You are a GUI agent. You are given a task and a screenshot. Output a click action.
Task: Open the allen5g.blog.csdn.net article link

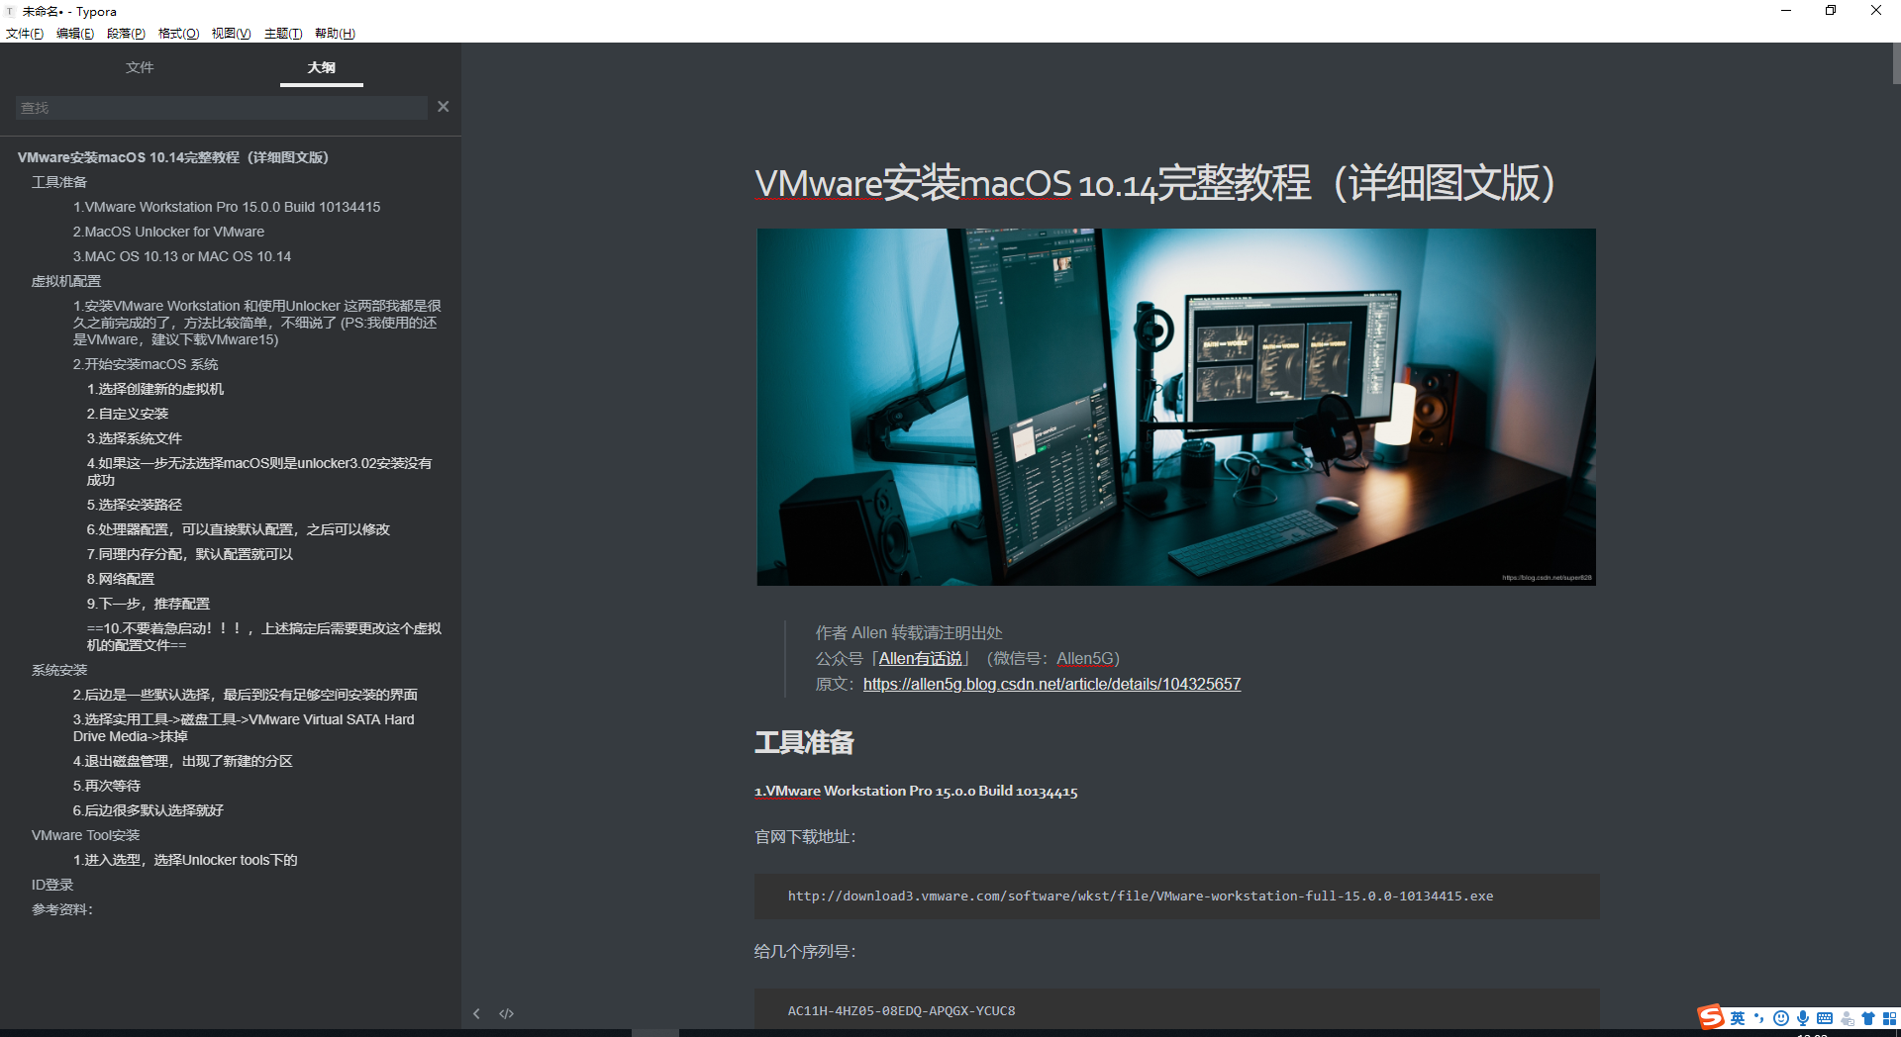click(1051, 685)
